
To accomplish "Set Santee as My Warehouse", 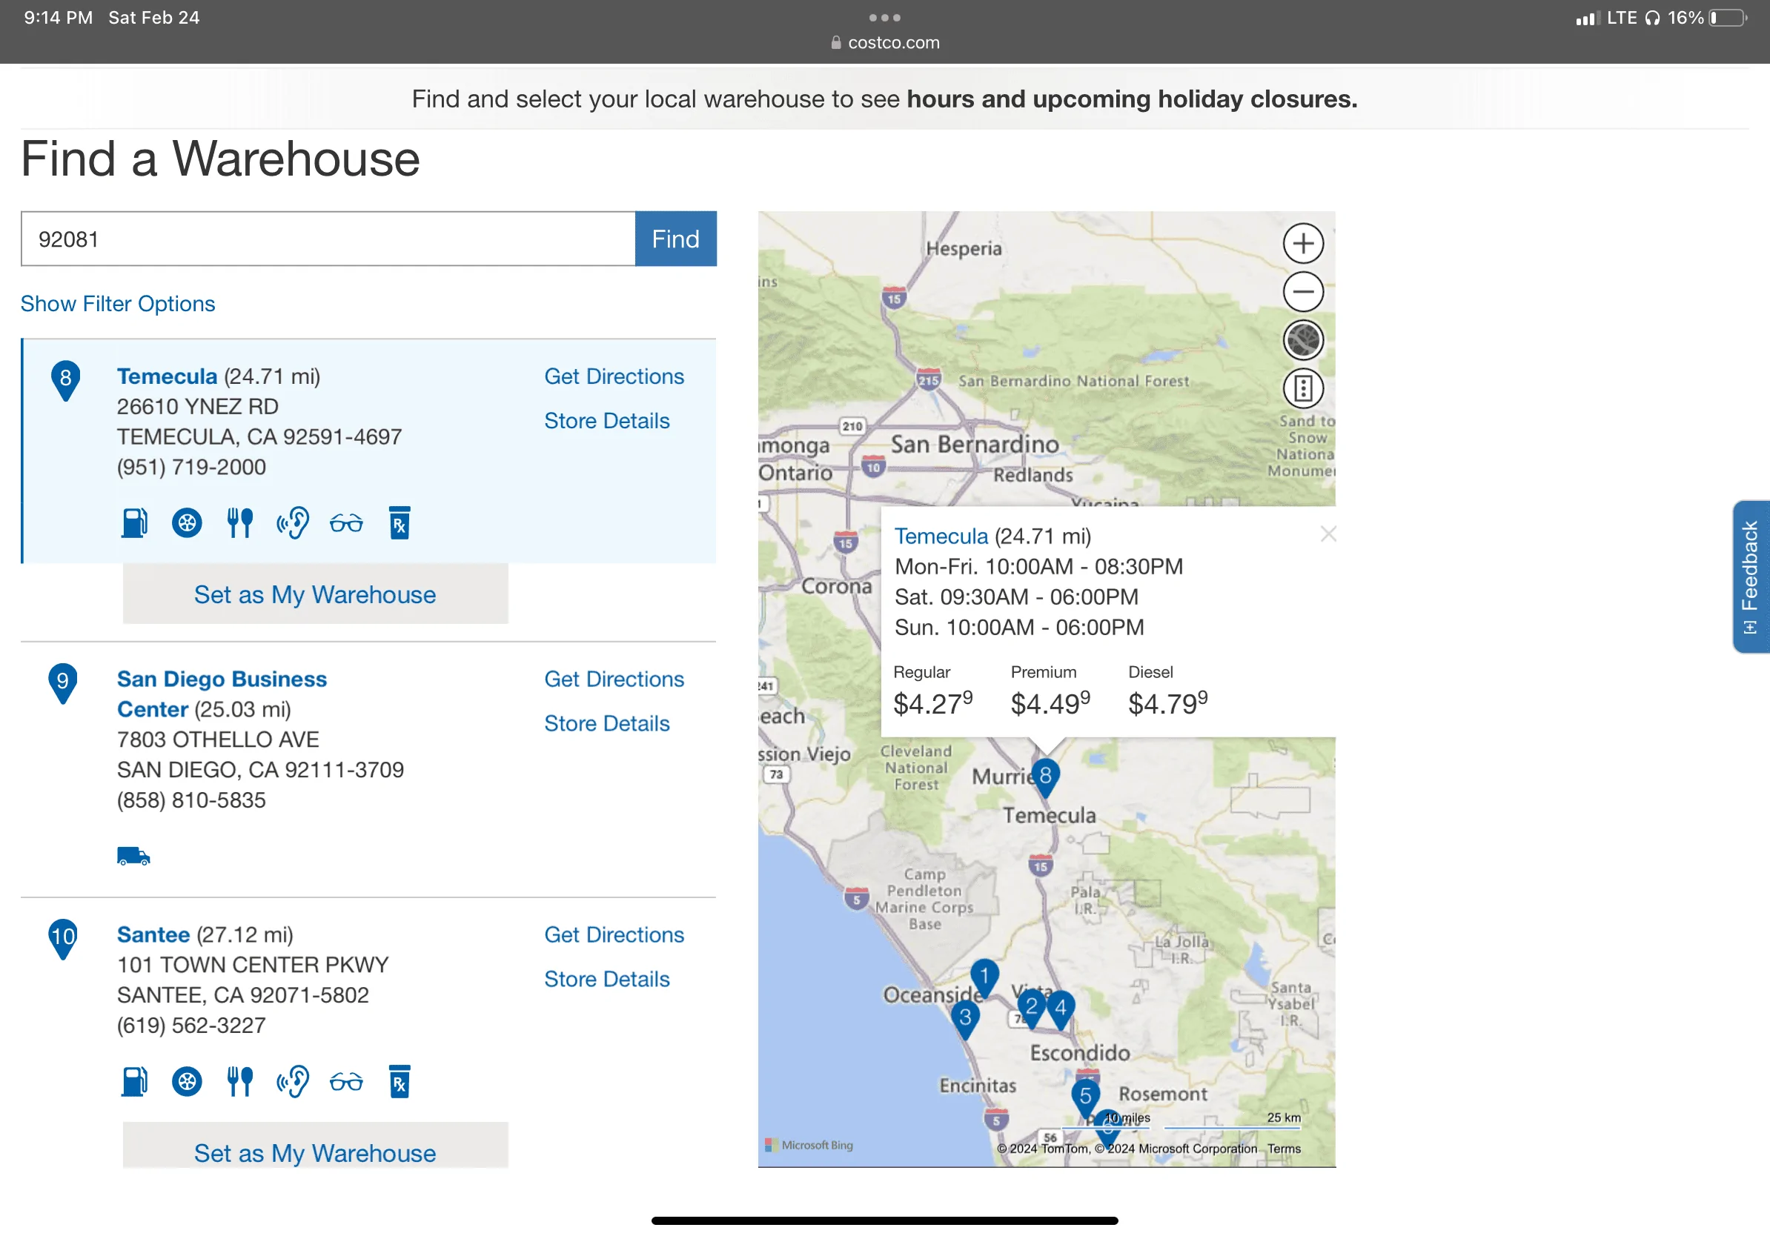I will tap(315, 1146).
